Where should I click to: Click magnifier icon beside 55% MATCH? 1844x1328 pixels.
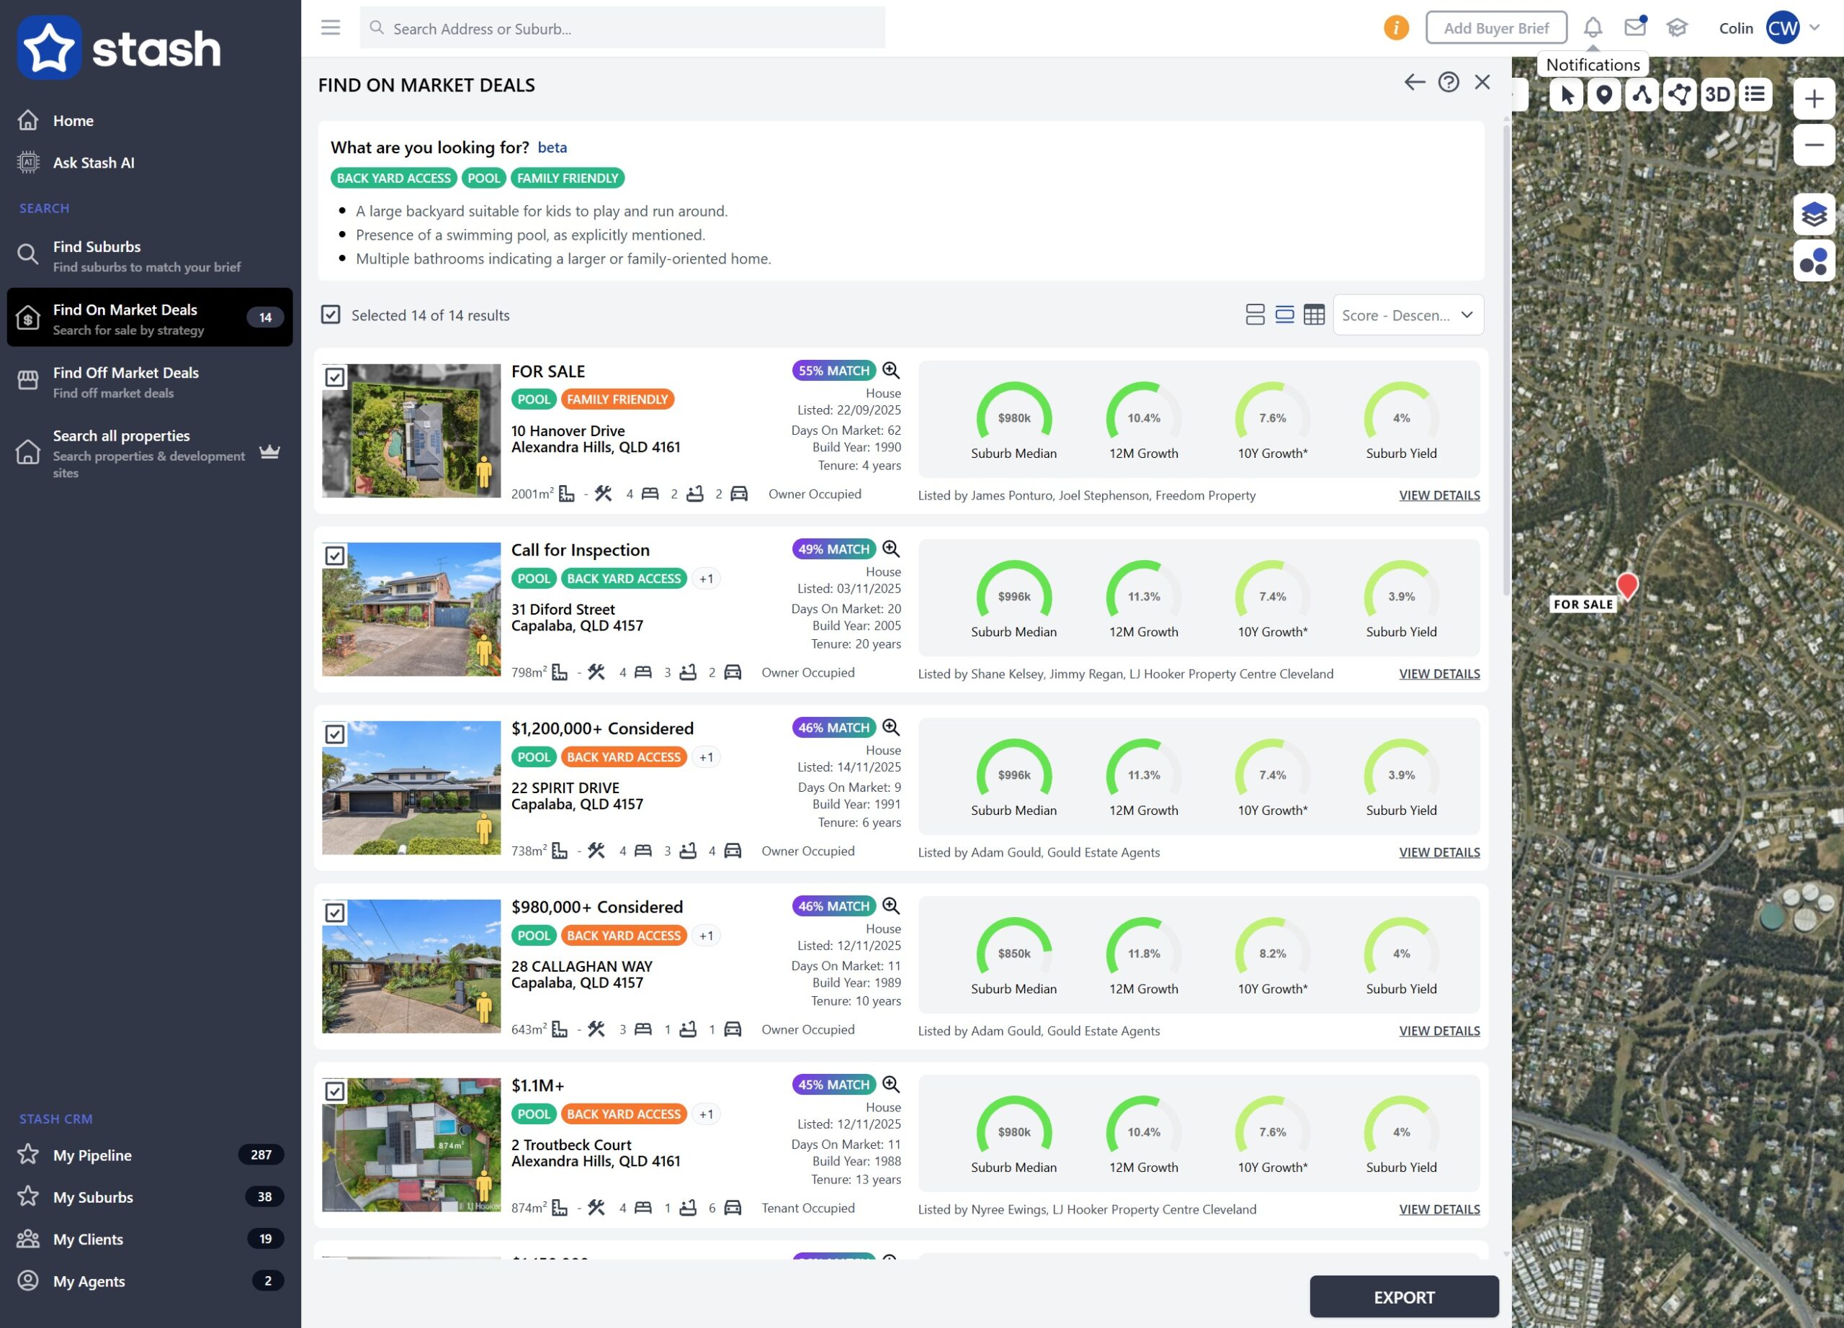tap(891, 371)
